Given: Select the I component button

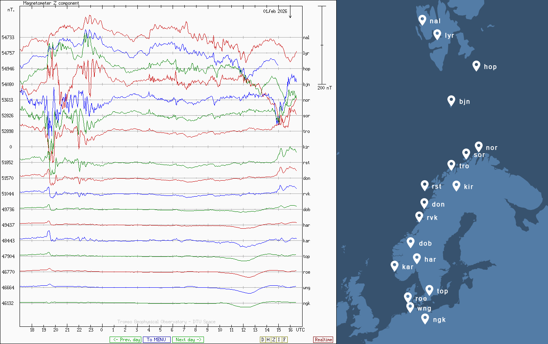Looking at the screenshot, I should (x=279, y=340).
